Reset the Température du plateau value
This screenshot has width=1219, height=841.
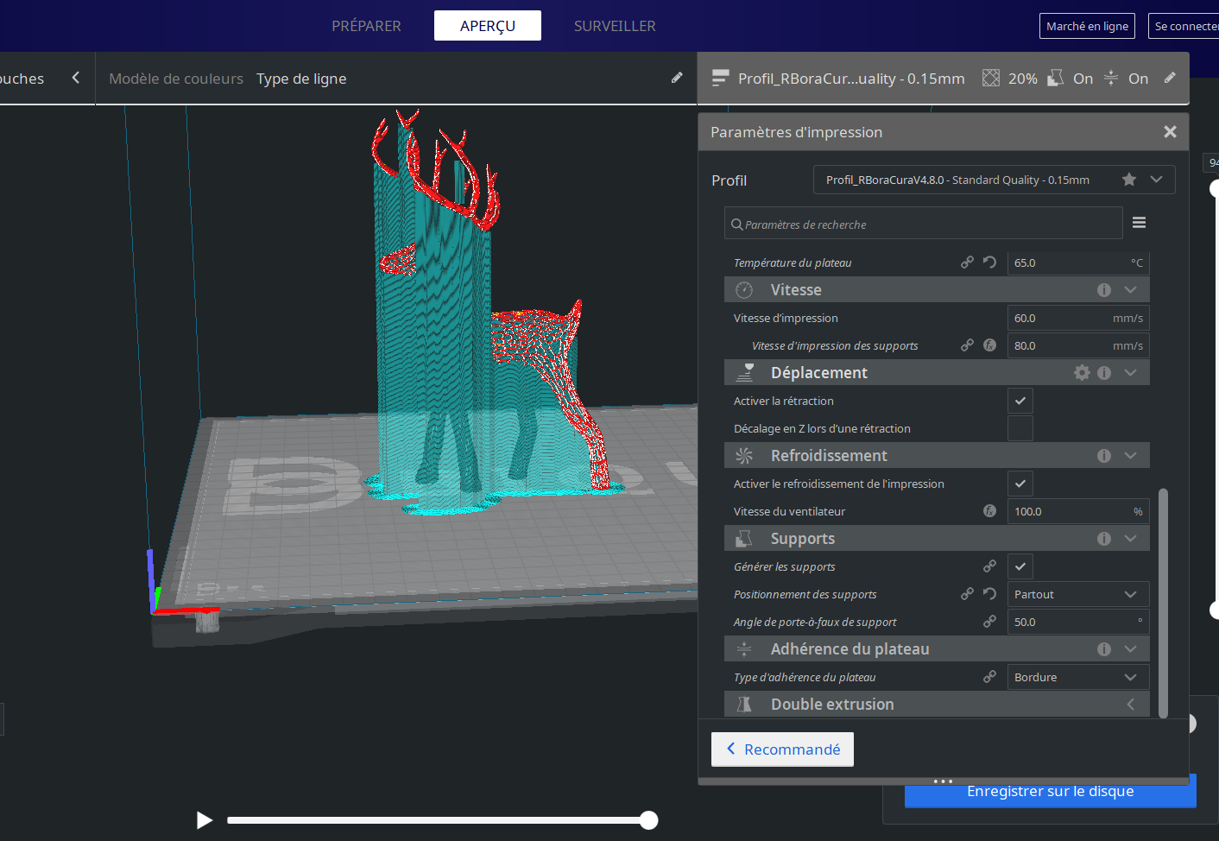[x=989, y=262]
